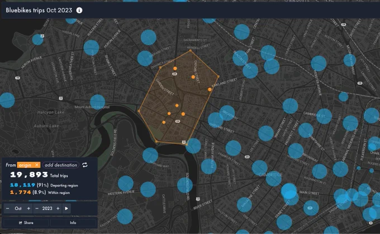
Task: Decrease the year with the minus before 2023
Action: (37, 208)
